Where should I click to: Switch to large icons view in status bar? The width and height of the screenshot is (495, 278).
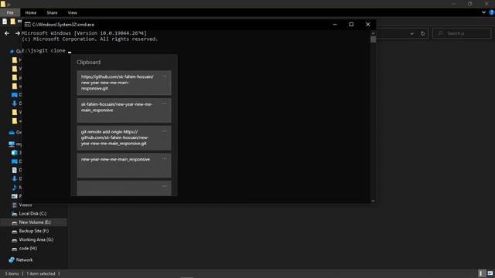click(490, 273)
